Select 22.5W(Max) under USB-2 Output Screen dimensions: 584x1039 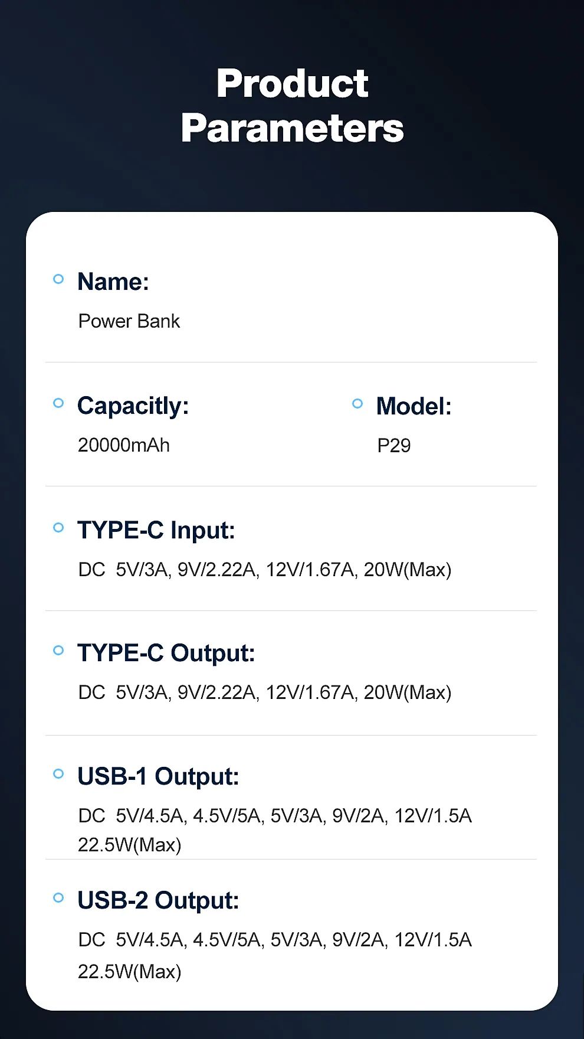[130, 972]
